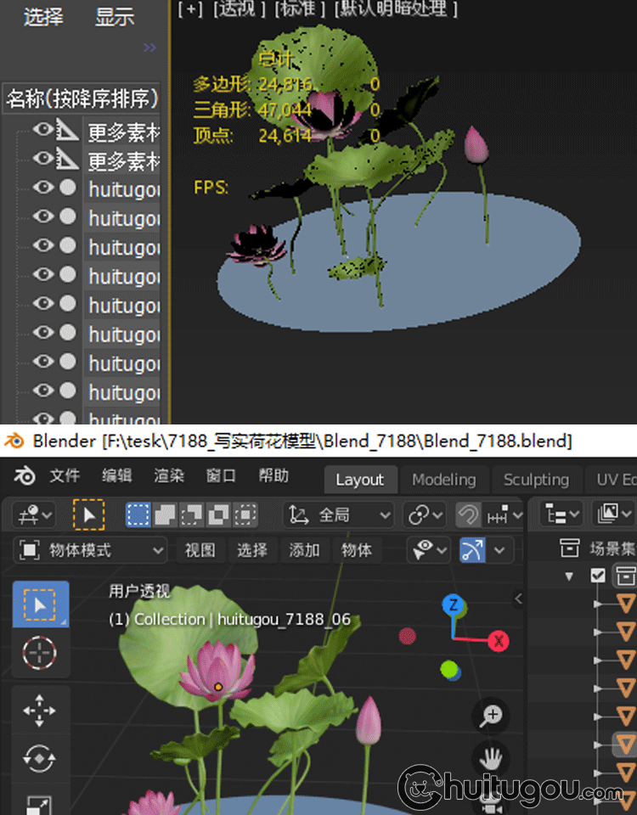Switch to the Sculpting workspace tab

tap(536, 479)
